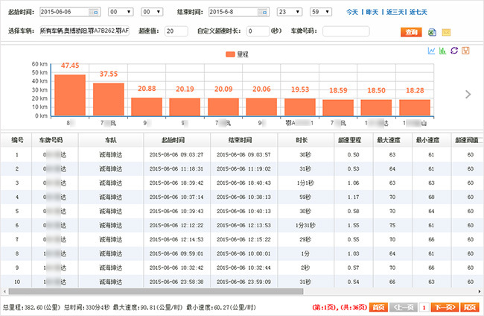Sort by 时长 column header
The height and width of the screenshot is (316, 484).
tap(305, 140)
